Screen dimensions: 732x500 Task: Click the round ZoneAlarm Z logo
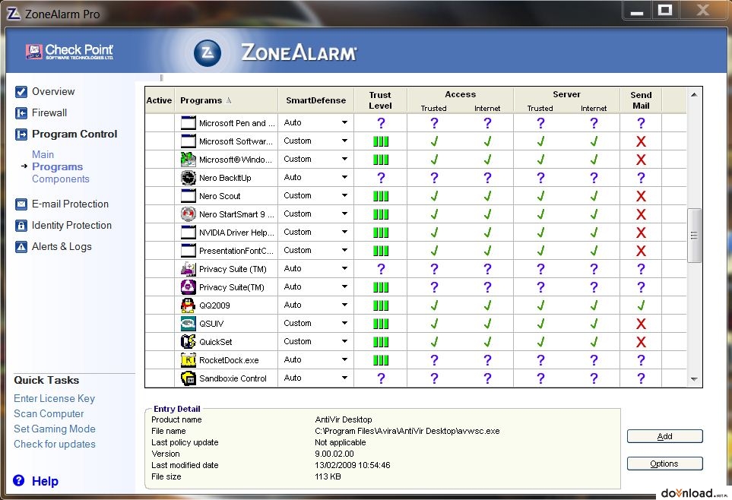coord(208,52)
